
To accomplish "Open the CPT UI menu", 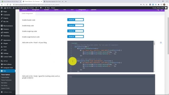I will [5, 61].
